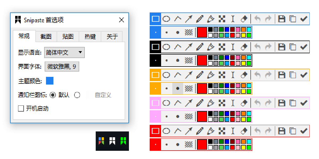319x159 pixels.
Task: Pick the white swatch in the red toolbar palette
Action: pyautogui.click(x=210, y=147)
